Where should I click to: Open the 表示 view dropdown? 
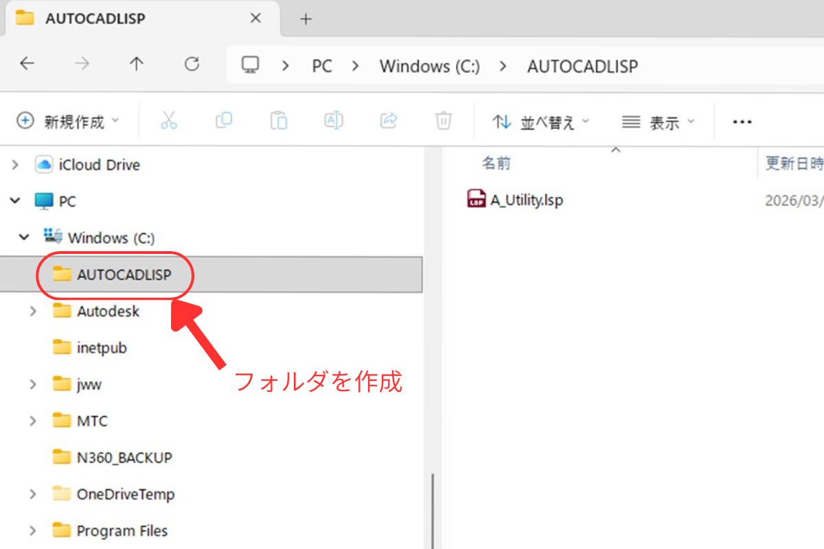pyautogui.click(x=658, y=122)
